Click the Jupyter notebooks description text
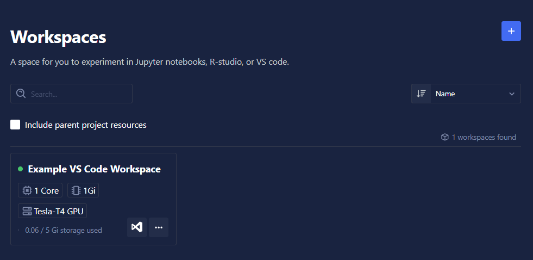 click(149, 62)
